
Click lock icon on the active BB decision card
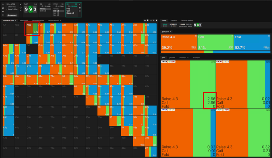click(x=80, y=8)
